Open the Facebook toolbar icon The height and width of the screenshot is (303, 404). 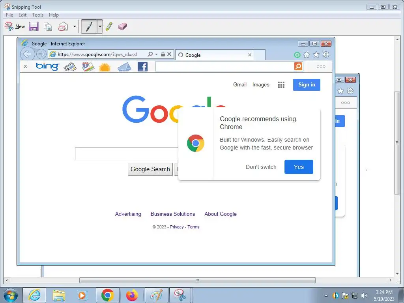point(143,67)
